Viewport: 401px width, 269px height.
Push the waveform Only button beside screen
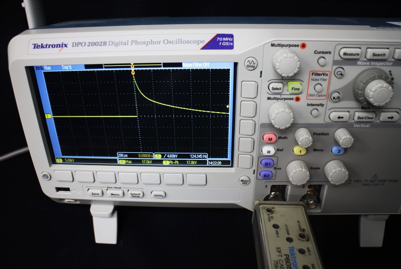coord(251,64)
